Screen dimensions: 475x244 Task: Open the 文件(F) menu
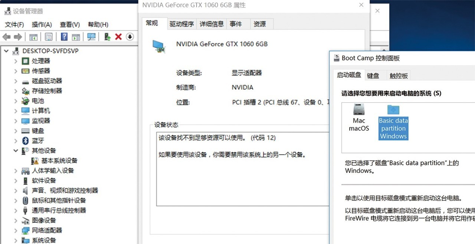14,24
